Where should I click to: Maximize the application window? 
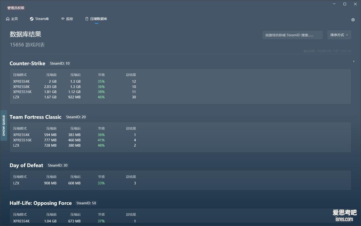[345, 4]
